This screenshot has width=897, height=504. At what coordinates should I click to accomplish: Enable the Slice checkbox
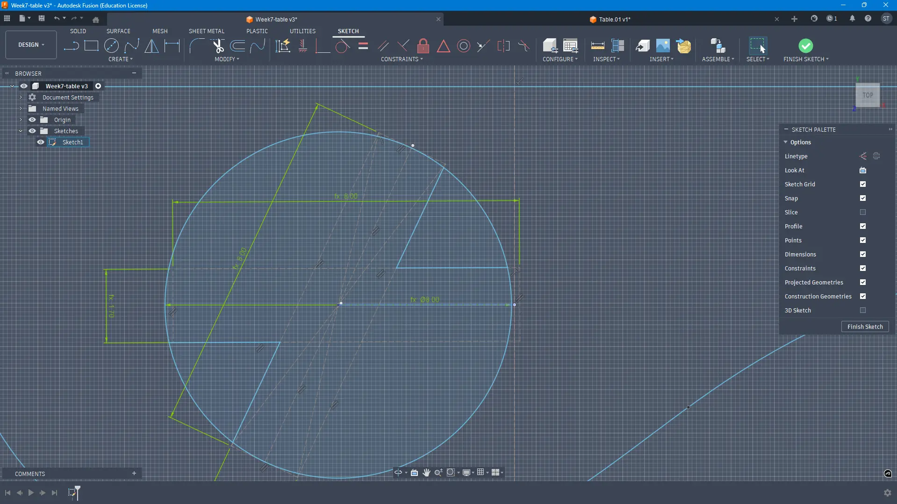(863, 212)
